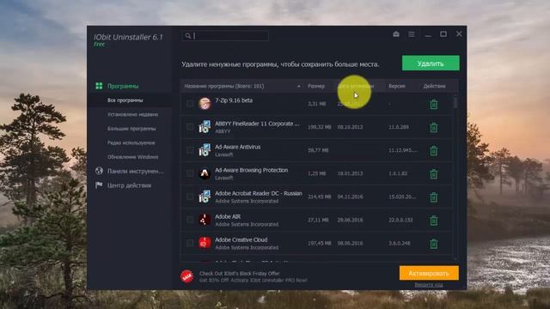
Task: Click the trash icon for 7-Zip 9.16 beta
Action: pos(433,104)
